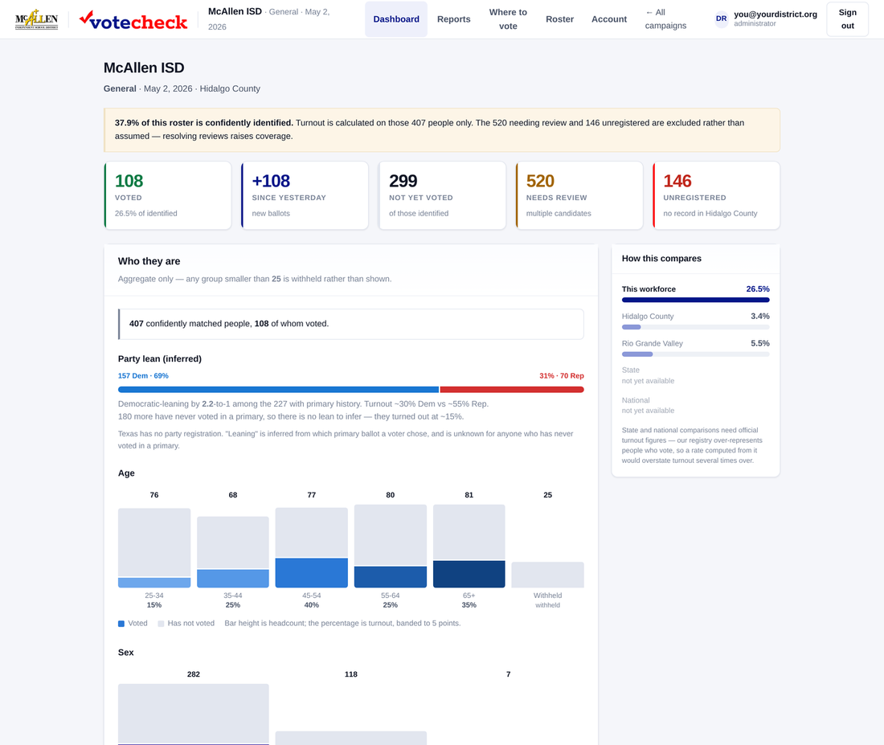Image resolution: width=884 pixels, height=745 pixels.
Task: Click the Sign out button
Action: 847,19
